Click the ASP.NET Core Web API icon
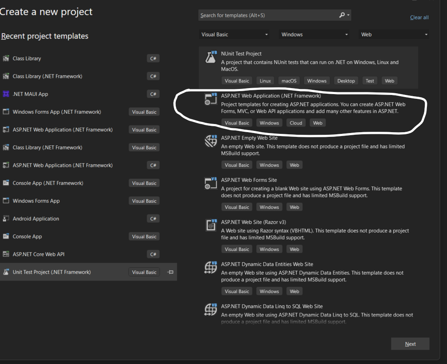Screen dimensions: 447x364 pyautogui.click(x=6, y=254)
